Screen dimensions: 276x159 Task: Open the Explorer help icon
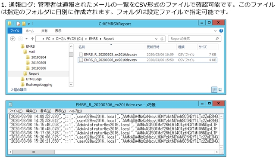221,31
